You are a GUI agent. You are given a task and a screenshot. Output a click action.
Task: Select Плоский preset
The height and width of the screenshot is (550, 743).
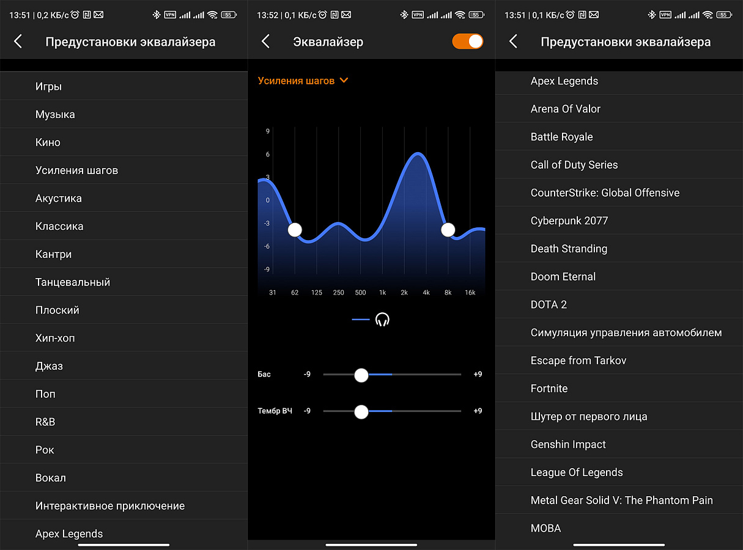[x=124, y=310]
